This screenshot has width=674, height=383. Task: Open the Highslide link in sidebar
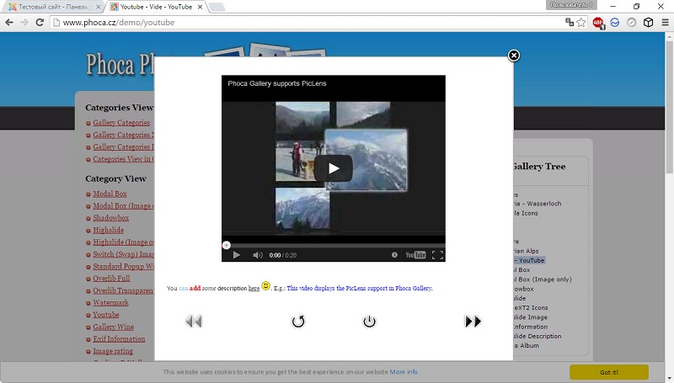pyautogui.click(x=109, y=230)
